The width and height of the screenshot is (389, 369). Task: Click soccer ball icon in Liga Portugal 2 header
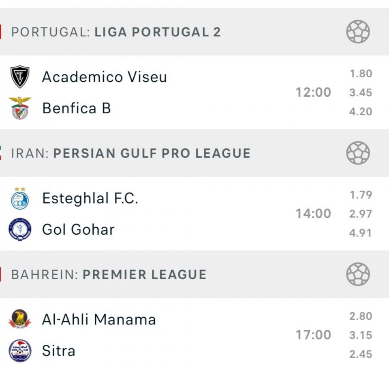tap(358, 32)
